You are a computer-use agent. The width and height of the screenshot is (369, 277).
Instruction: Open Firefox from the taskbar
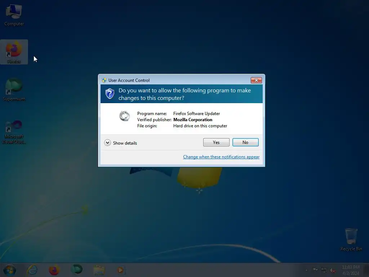click(54, 270)
